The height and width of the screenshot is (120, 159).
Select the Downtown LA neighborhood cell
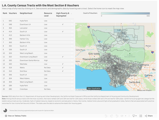click(x=25, y=25)
